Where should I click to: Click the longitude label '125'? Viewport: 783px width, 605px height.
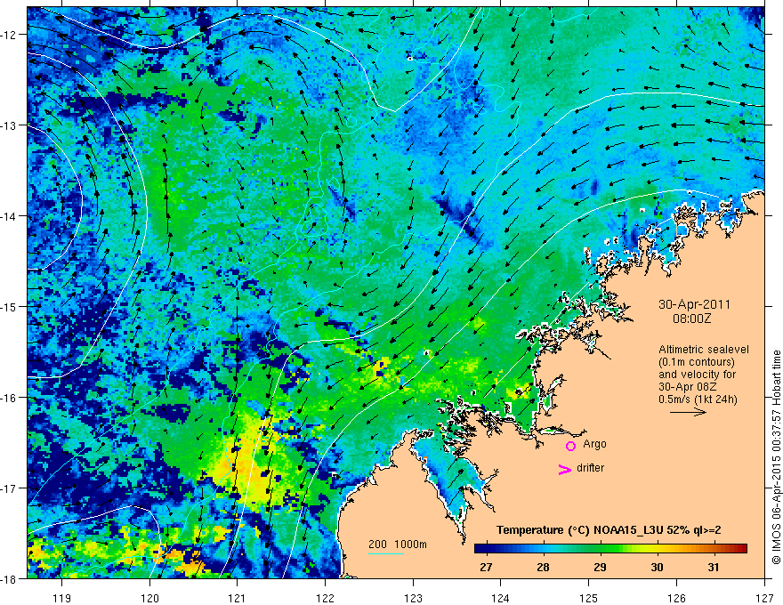pos(589,598)
